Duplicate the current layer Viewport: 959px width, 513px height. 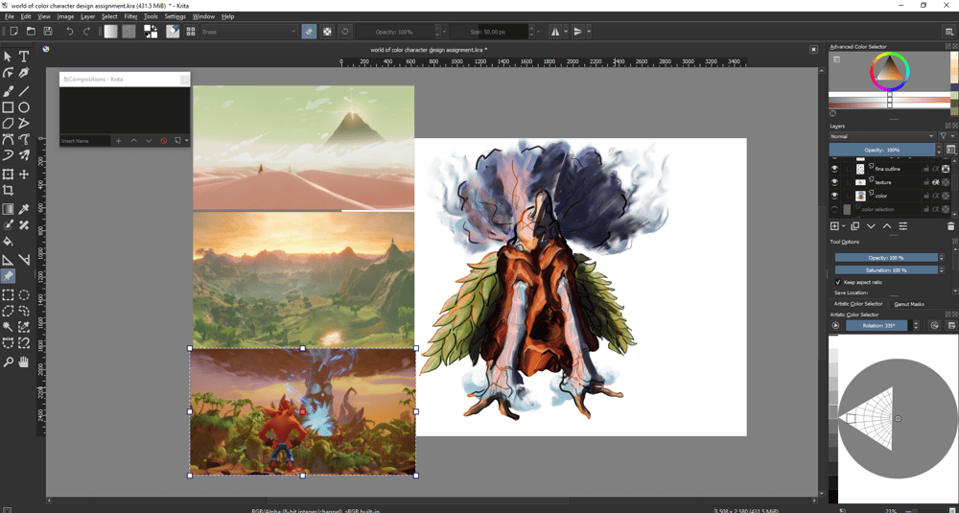tap(854, 226)
